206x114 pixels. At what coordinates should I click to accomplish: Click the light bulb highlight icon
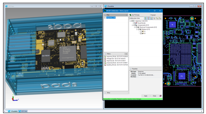tap(154, 18)
